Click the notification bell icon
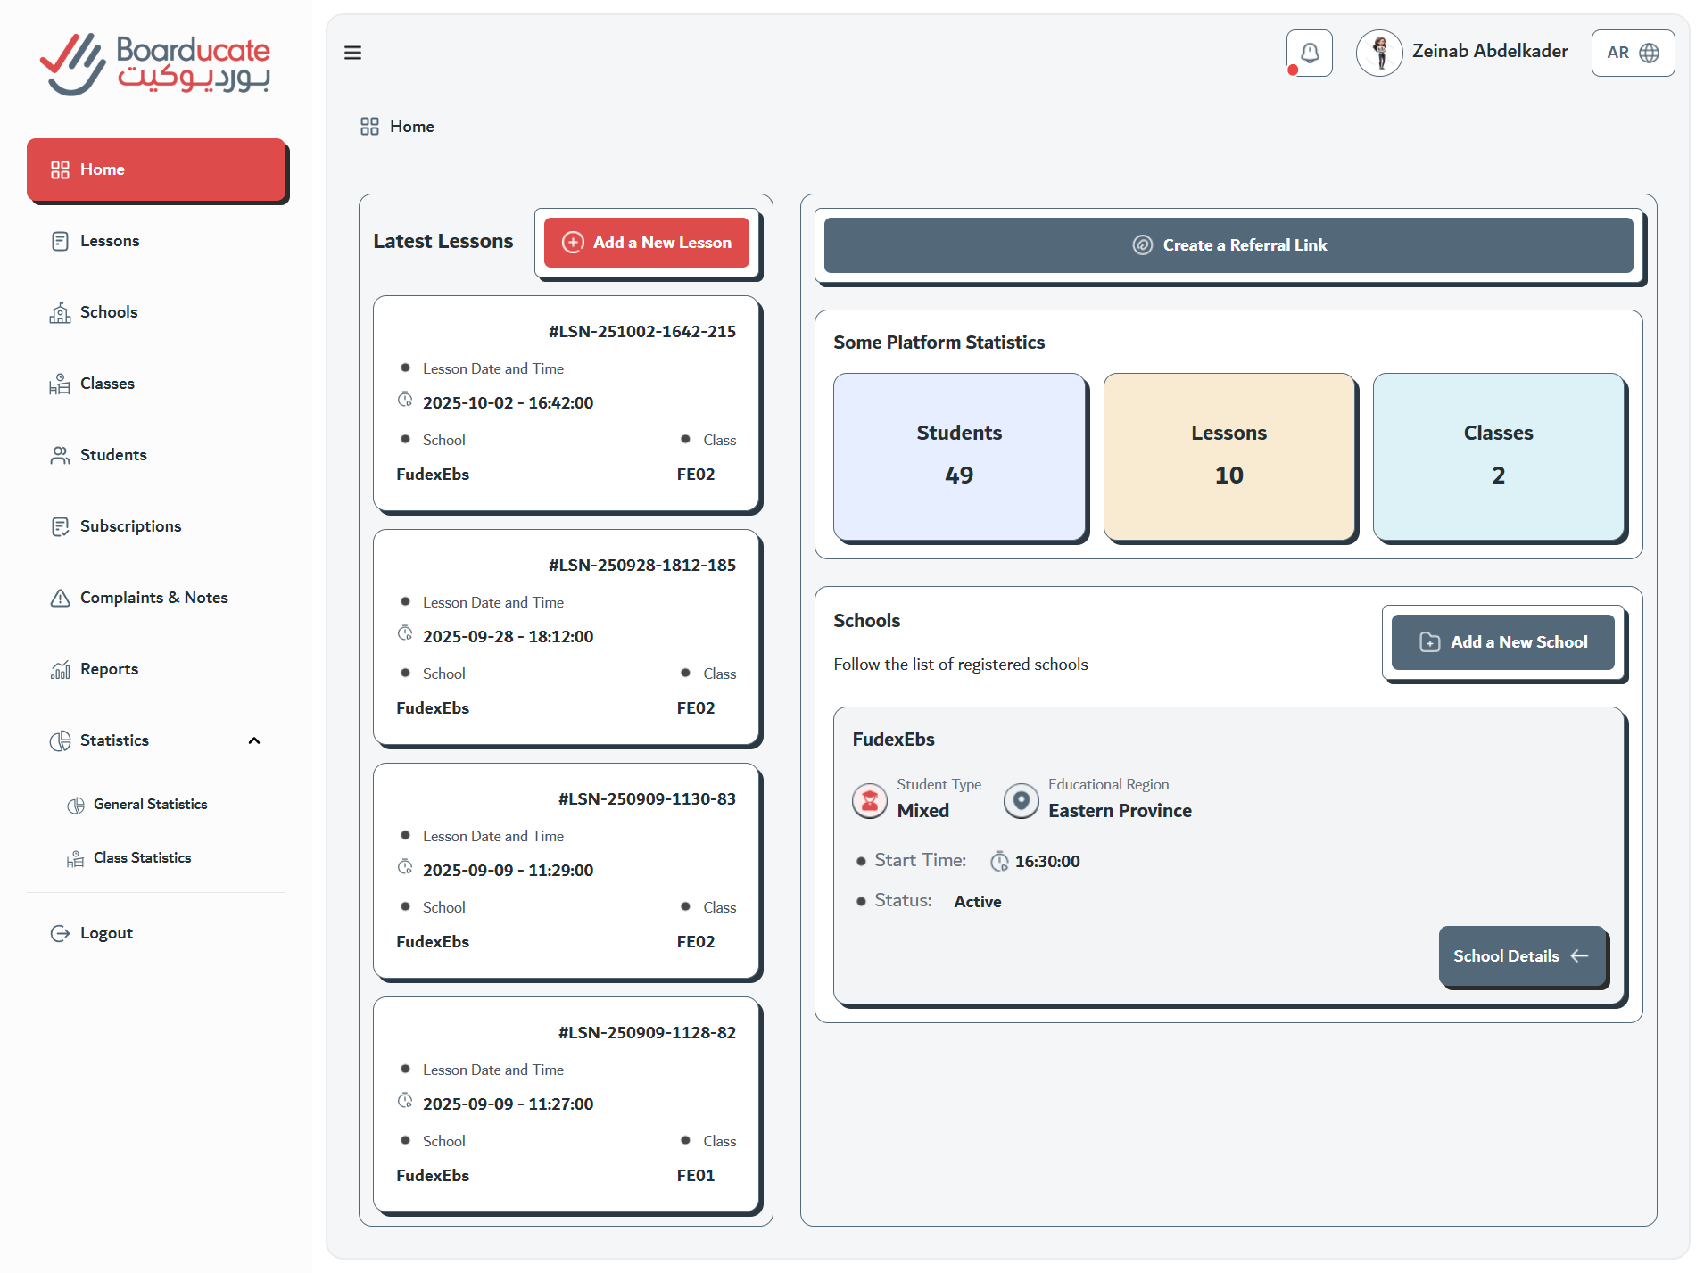This screenshot has width=1704, height=1273. [1309, 53]
